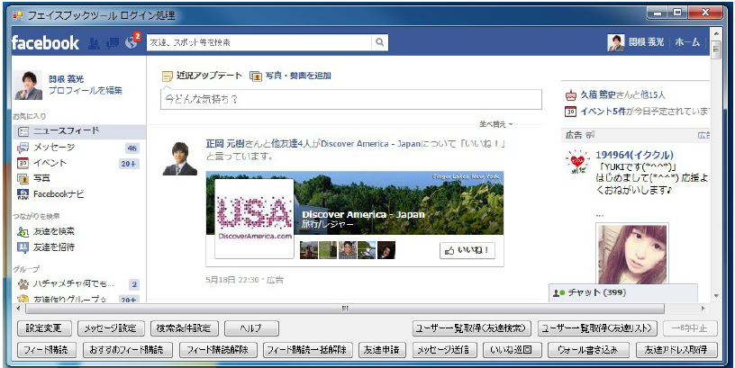Click the 194964(イククル) ad heart logo

pyautogui.click(x=577, y=163)
